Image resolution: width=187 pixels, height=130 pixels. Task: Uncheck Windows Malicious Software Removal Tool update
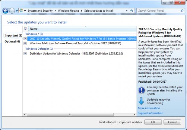(26, 43)
